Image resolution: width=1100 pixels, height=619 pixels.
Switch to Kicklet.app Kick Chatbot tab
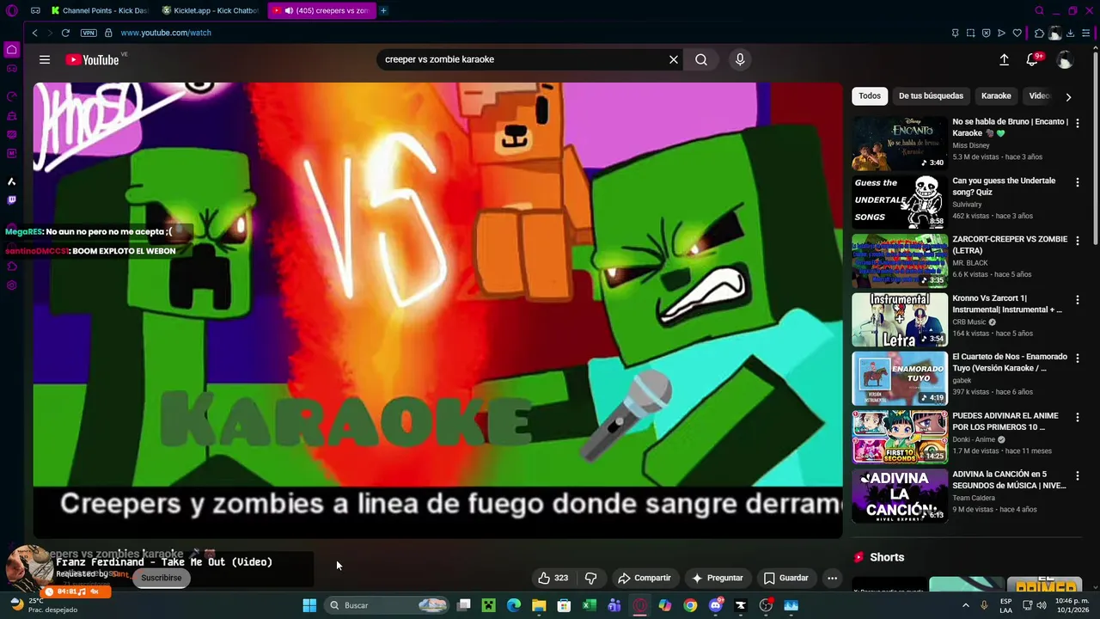tap(211, 10)
